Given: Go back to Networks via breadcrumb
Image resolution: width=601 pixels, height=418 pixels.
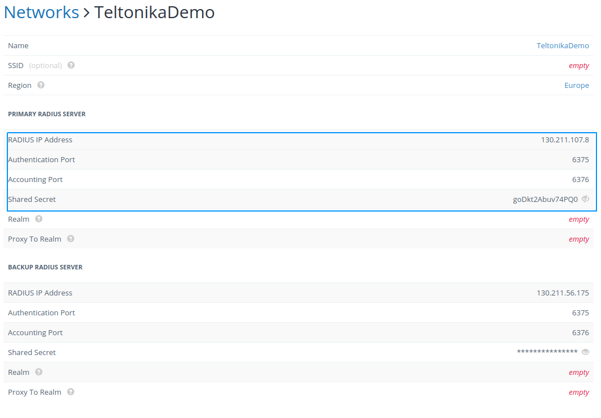Looking at the screenshot, I should [x=41, y=12].
